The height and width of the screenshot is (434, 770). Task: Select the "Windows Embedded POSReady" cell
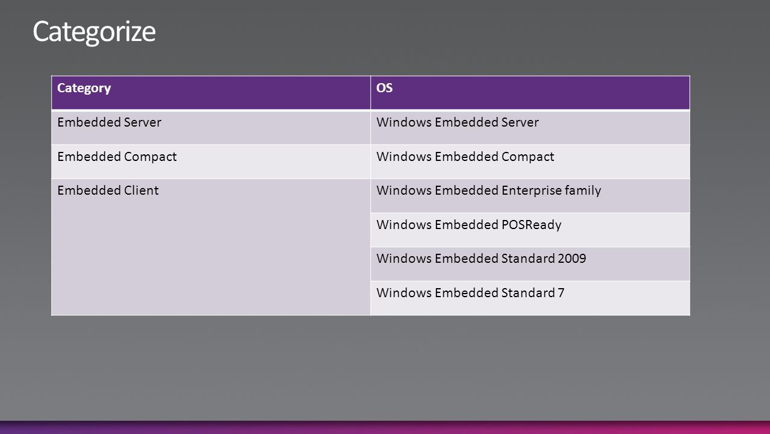click(530, 230)
